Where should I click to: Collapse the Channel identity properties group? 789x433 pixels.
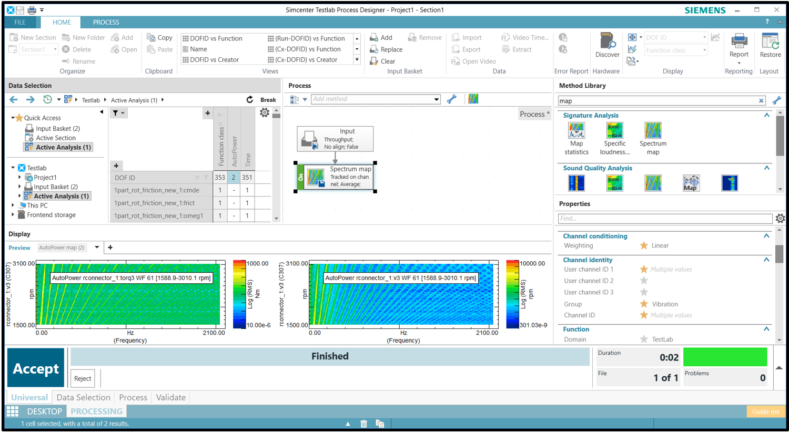click(x=766, y=260)
